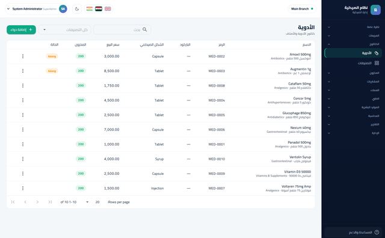Expand the نظرة عامة sidebar section
The image size is (385, 238).
point(353,27)
